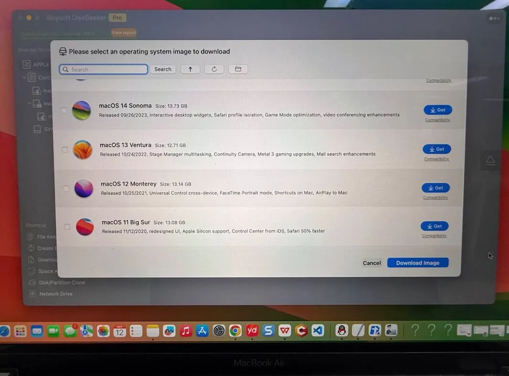Viewport: 509px width, 376px height.
Task: Click the macOS 12 Monterey thumbnail
Action: tap(84, 188)
